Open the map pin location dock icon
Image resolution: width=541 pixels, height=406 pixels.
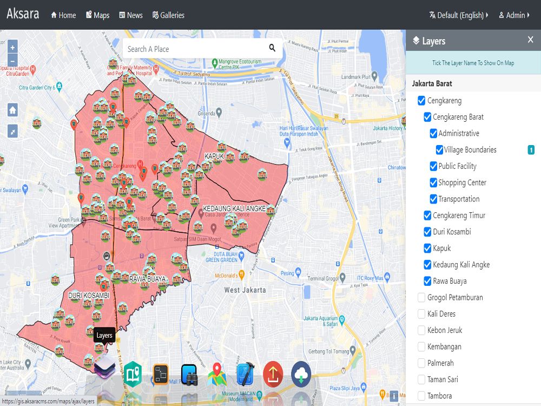(217, 374)
